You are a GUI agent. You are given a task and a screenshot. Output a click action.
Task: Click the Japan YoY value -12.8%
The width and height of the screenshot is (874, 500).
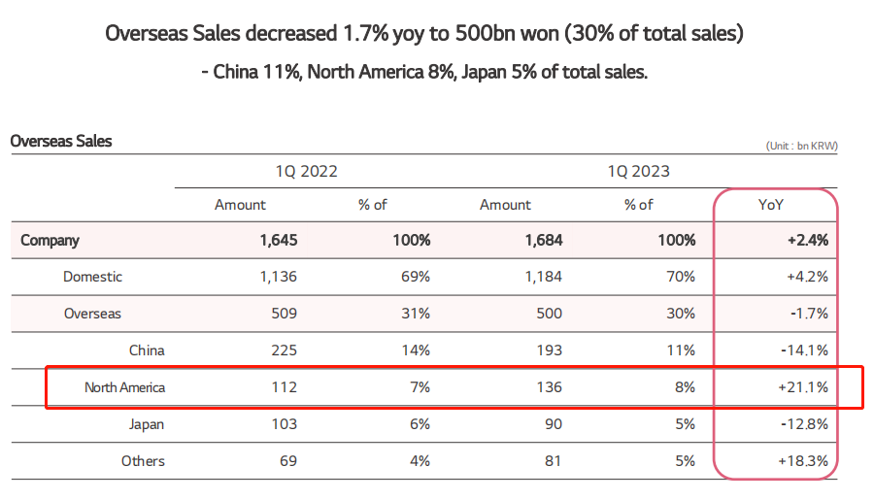pyautogui.click(x=802, y=424)
